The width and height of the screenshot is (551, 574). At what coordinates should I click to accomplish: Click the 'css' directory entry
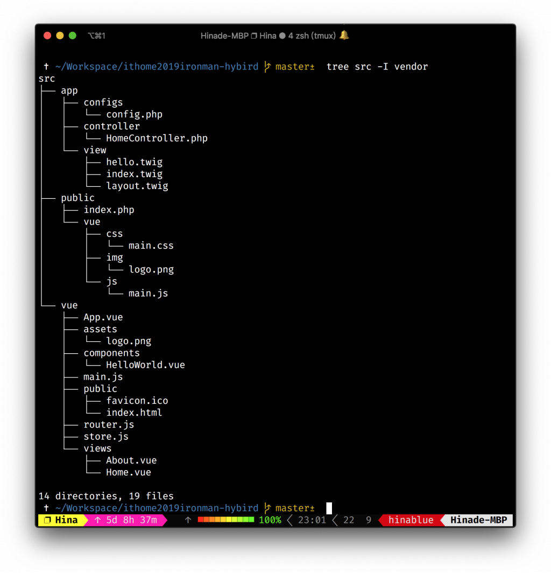115,234
